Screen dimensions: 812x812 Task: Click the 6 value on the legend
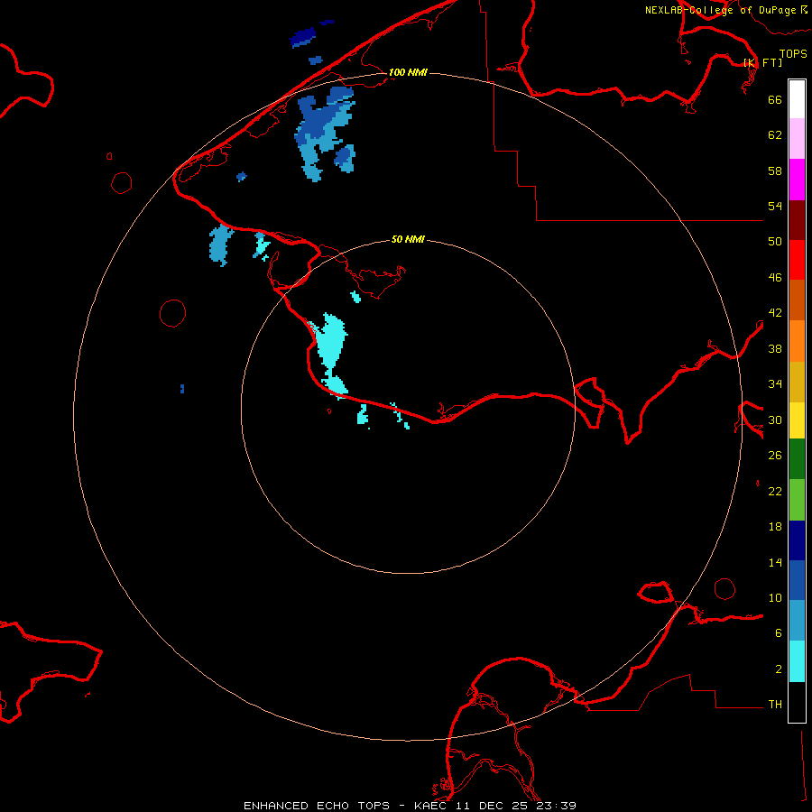point(779,633)
